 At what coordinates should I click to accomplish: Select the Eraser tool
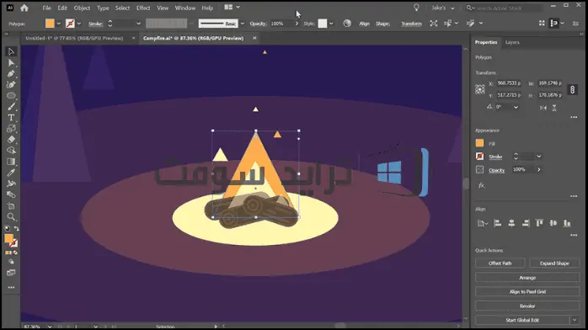click(x=11, y=140)
